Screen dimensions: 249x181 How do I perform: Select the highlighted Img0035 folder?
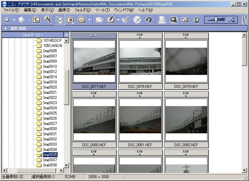point(50,155)
